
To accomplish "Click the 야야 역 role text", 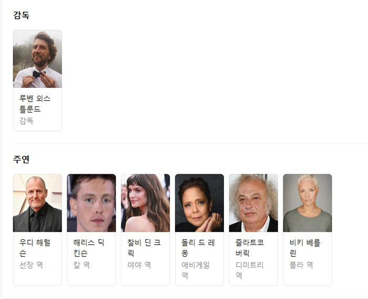I will 139,265.
